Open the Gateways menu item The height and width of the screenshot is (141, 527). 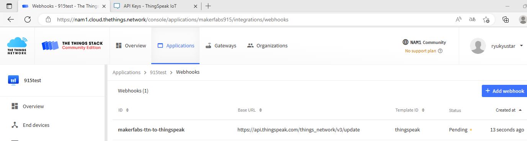(221, 45)
